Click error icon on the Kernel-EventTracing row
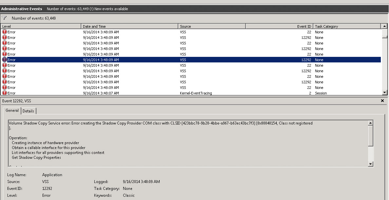This screenshot has height=200, width=389. (x=5, y=93)
